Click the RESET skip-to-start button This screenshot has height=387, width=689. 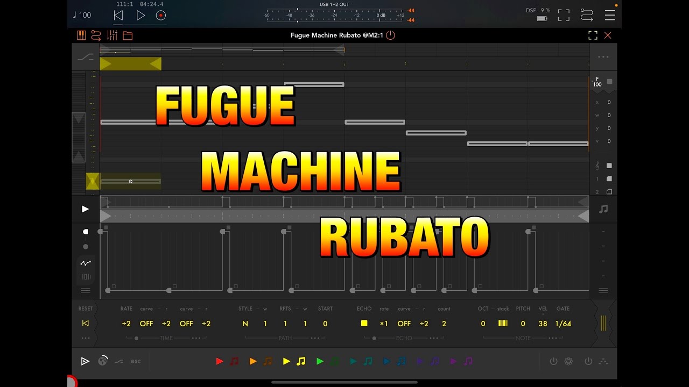85,324
